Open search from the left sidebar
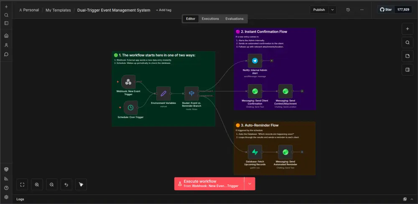Viewport: 418px width, 204px height. click(x=6, y=15)
